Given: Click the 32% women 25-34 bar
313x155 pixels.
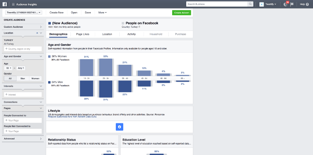Looking at the screenshot, I should pos(106,67).
